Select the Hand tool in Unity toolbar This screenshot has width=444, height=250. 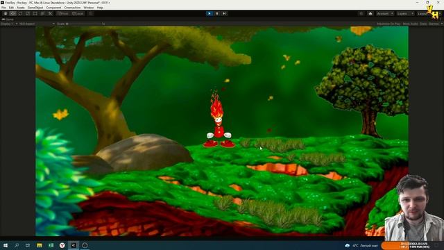tap(6, 13)
